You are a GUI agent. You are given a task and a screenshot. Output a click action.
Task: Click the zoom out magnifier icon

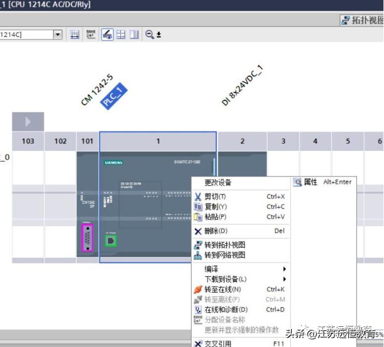coord(149,35)
